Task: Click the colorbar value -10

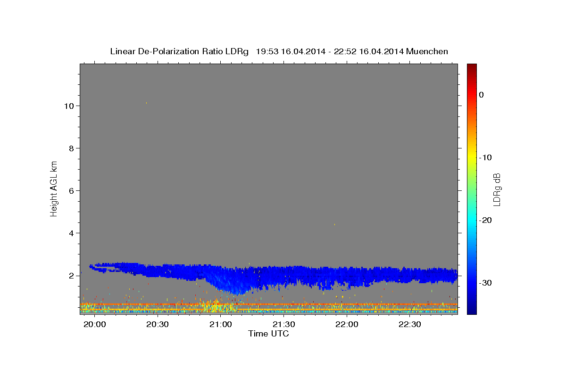Action: [x=485, y=157]
